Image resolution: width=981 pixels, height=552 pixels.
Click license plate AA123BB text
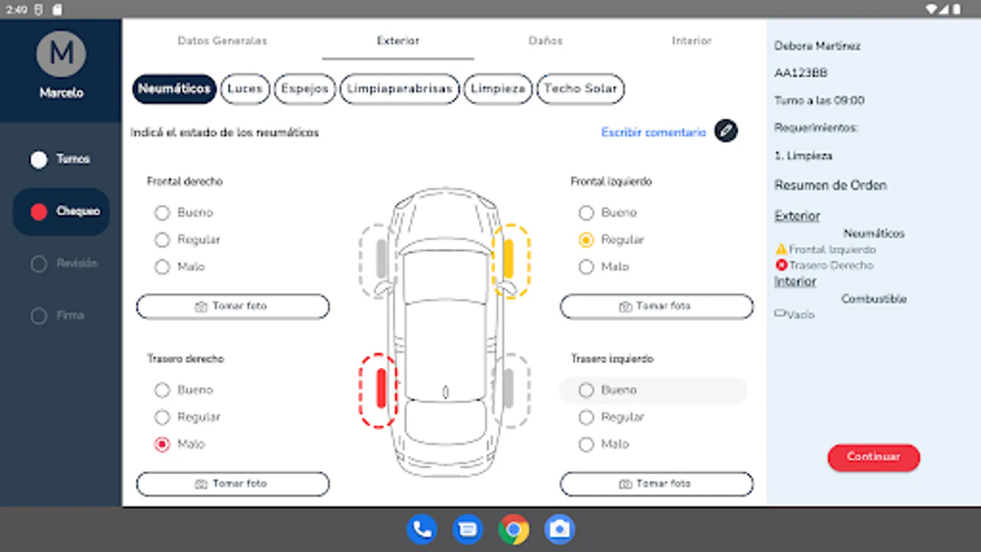tap(801, 73)
